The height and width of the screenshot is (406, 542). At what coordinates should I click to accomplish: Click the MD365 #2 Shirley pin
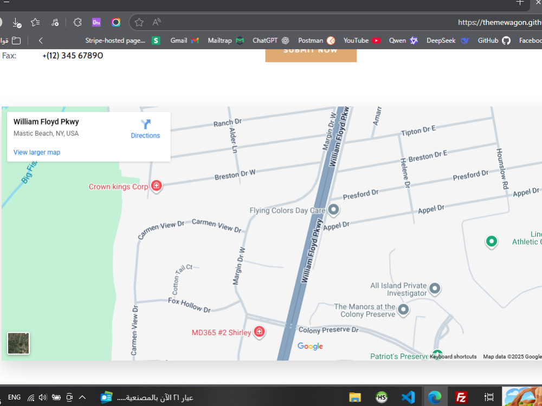(x=259, y=332)
